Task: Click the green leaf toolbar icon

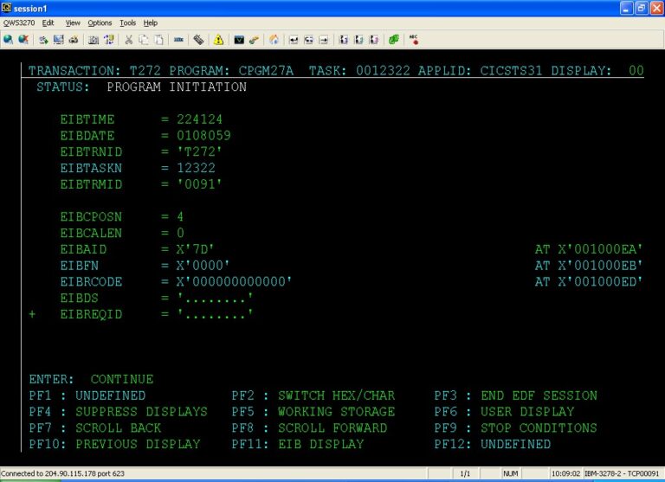Action: point(394,39)
